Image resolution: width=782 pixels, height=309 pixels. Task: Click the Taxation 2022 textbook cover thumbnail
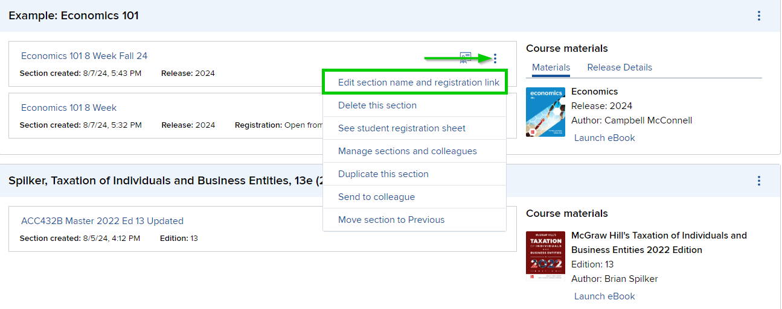tap(545, 255)
